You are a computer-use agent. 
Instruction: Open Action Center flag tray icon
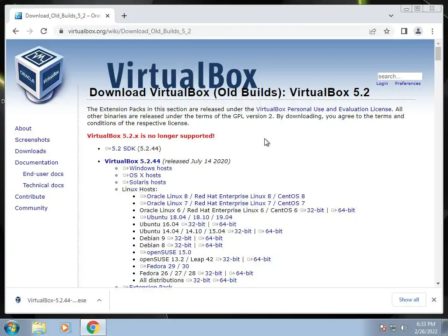coord(383,328)
